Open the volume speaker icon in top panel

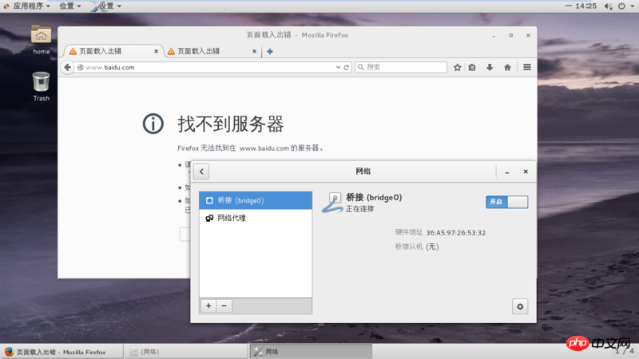point(608,6)
